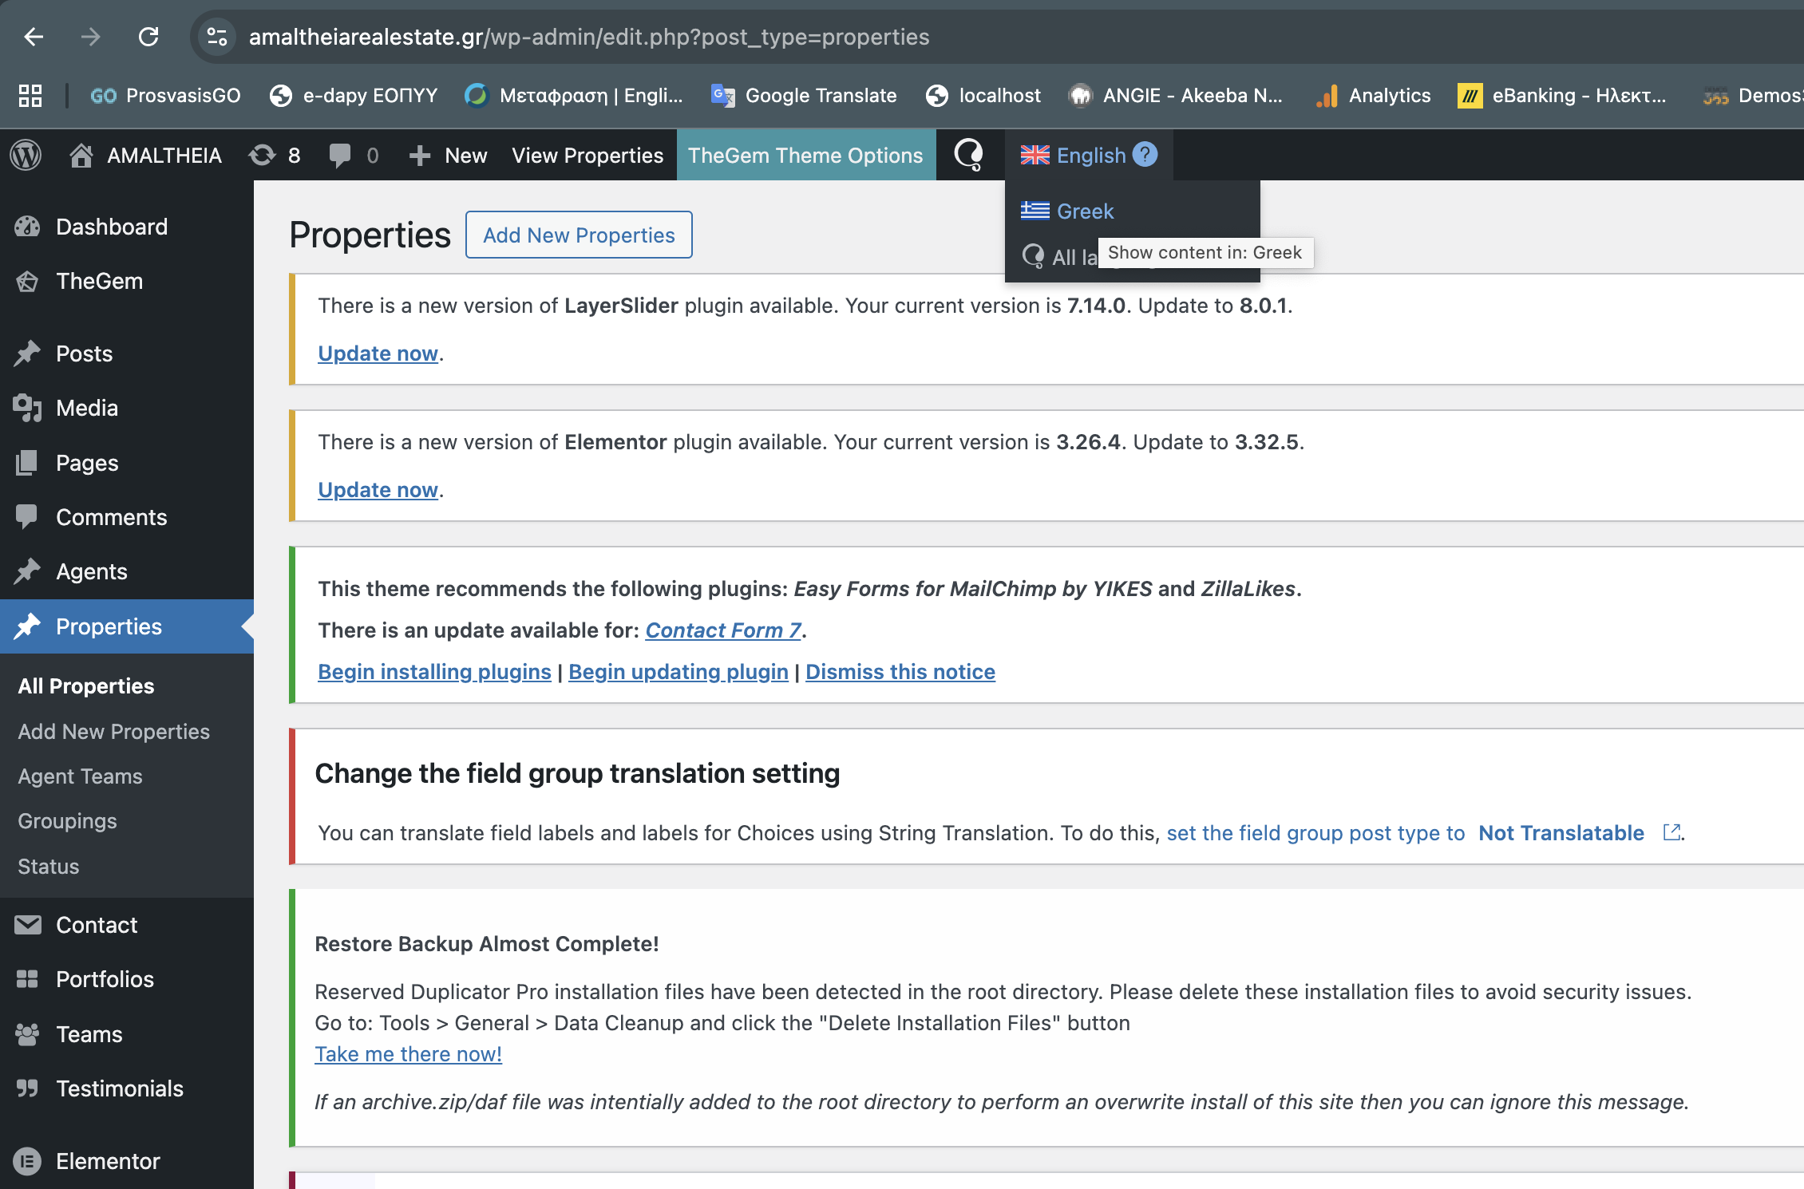Click the WPML speech bubble icon
Screen dimensions: 1804x1189
[969, 155]
